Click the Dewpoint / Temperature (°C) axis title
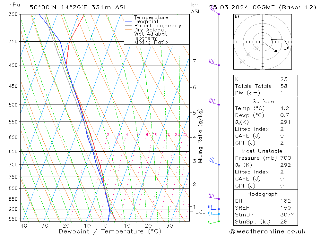The image size is (321, 235). click(x=110, y=232)
